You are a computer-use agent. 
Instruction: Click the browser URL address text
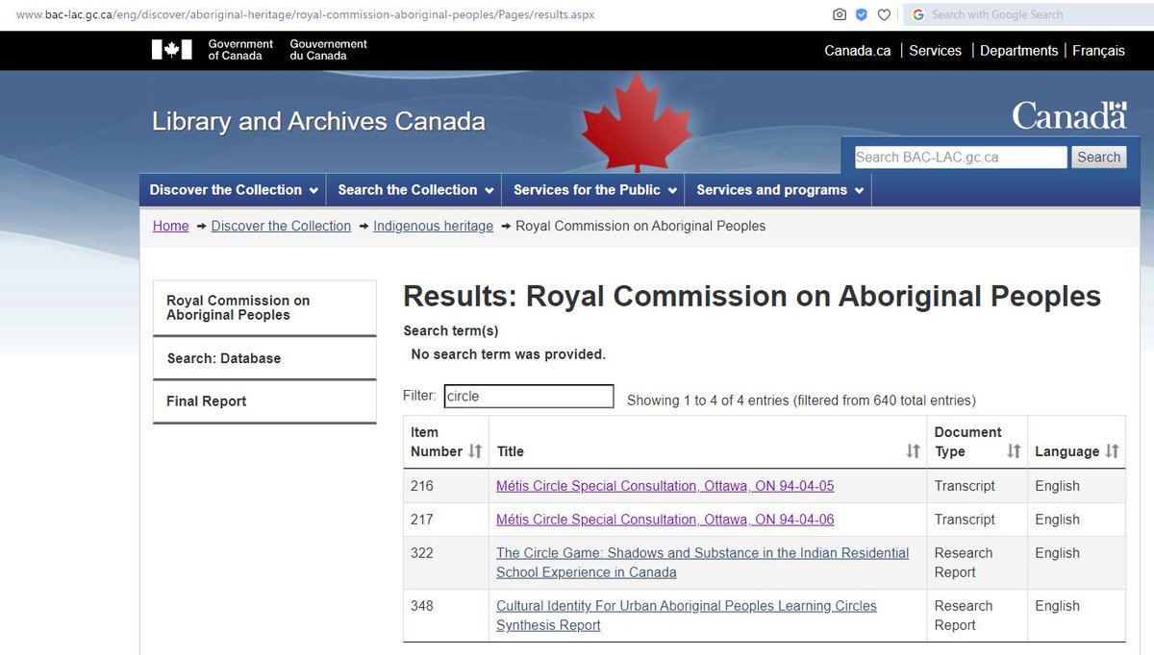pos(305,14)
